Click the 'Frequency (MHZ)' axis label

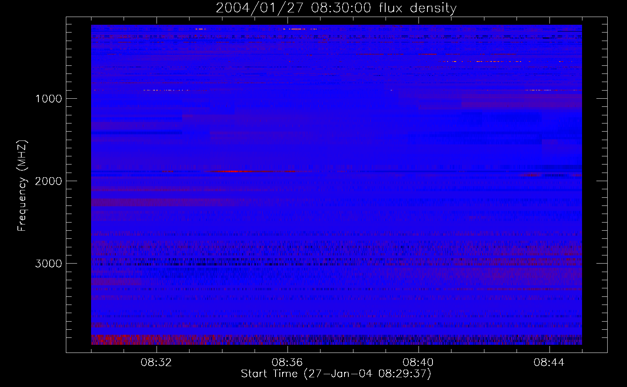coord(22,186)
